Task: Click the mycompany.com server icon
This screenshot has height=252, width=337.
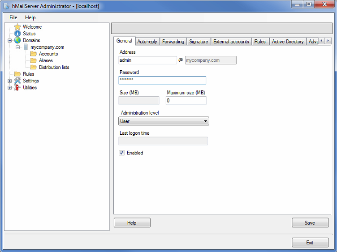Action: coord(26,47)
